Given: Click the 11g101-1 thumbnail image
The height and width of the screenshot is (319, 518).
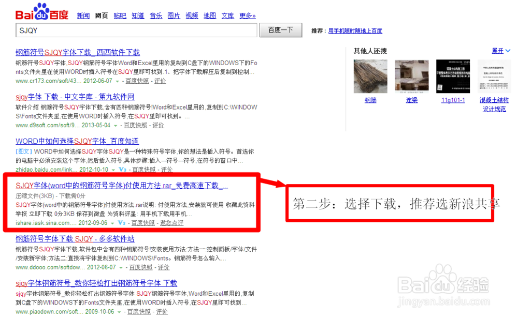Looking at the screenshot, I should coord(453,76).
